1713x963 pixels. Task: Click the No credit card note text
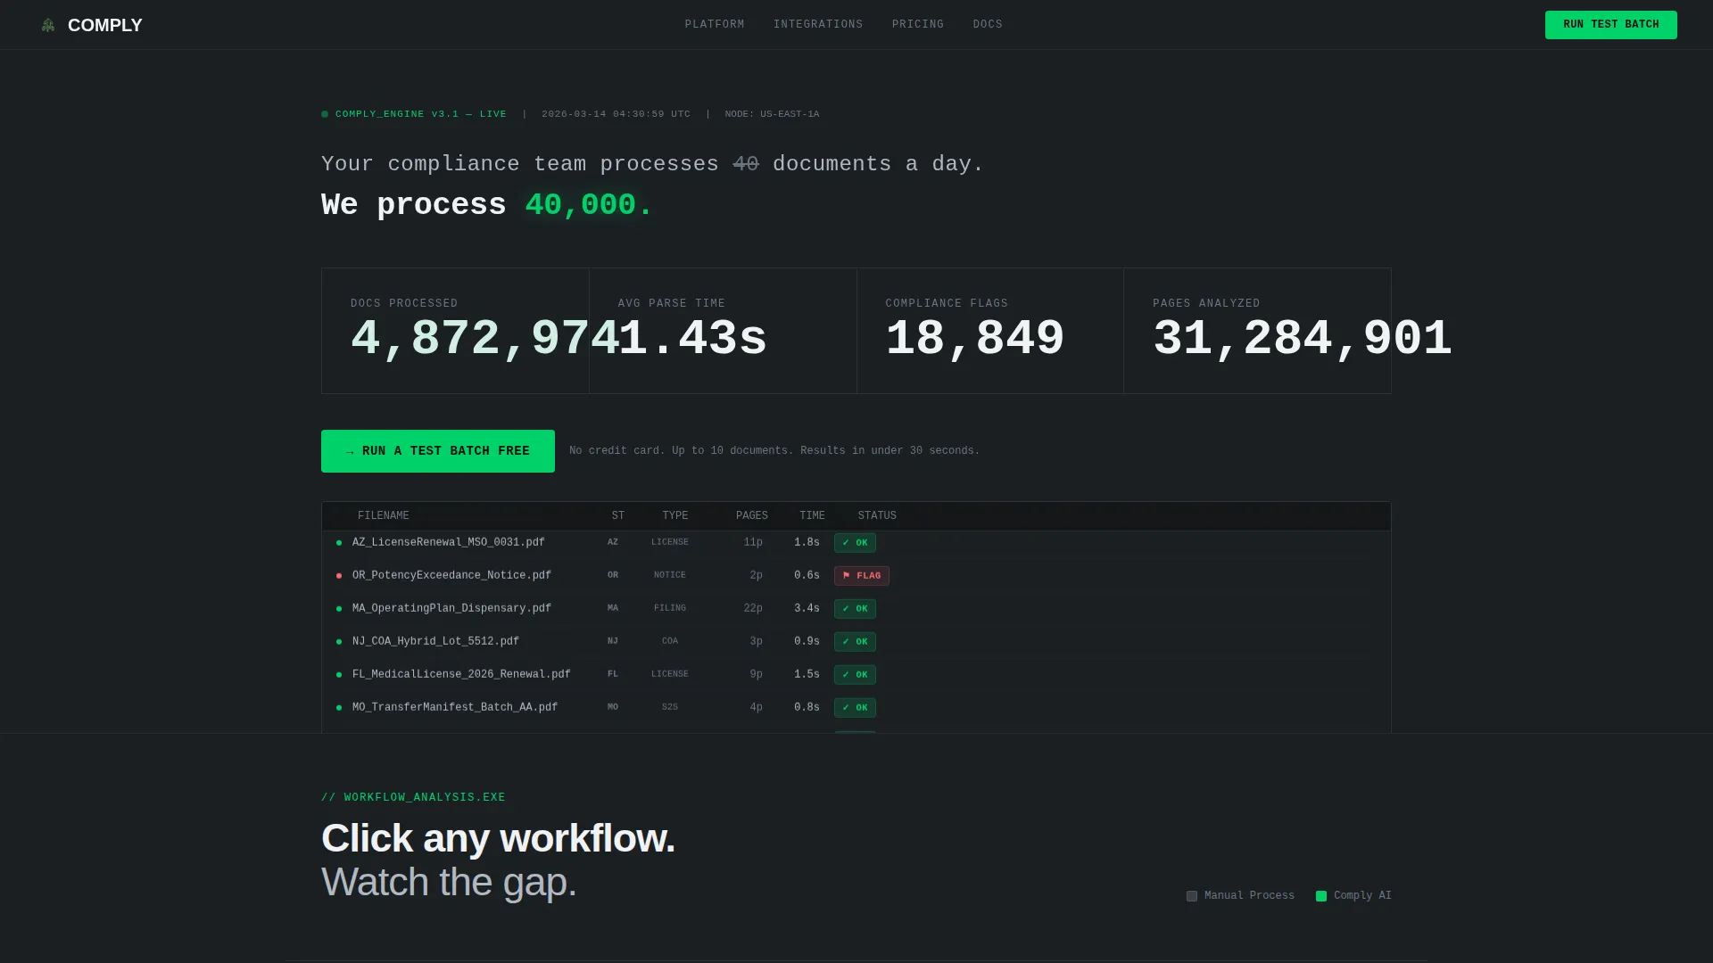pos(774,451)
